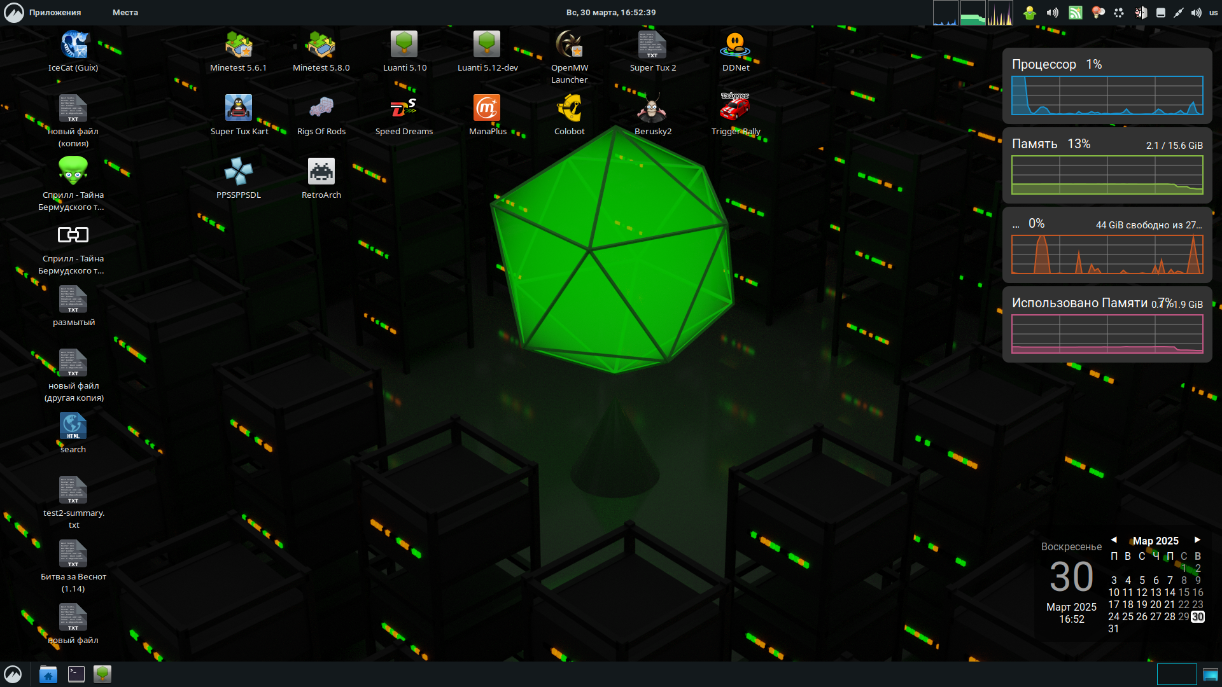This screenshot has height=687, width=1222.
Task: Click the date and time in top panel
Action: (x=611, y=13)
